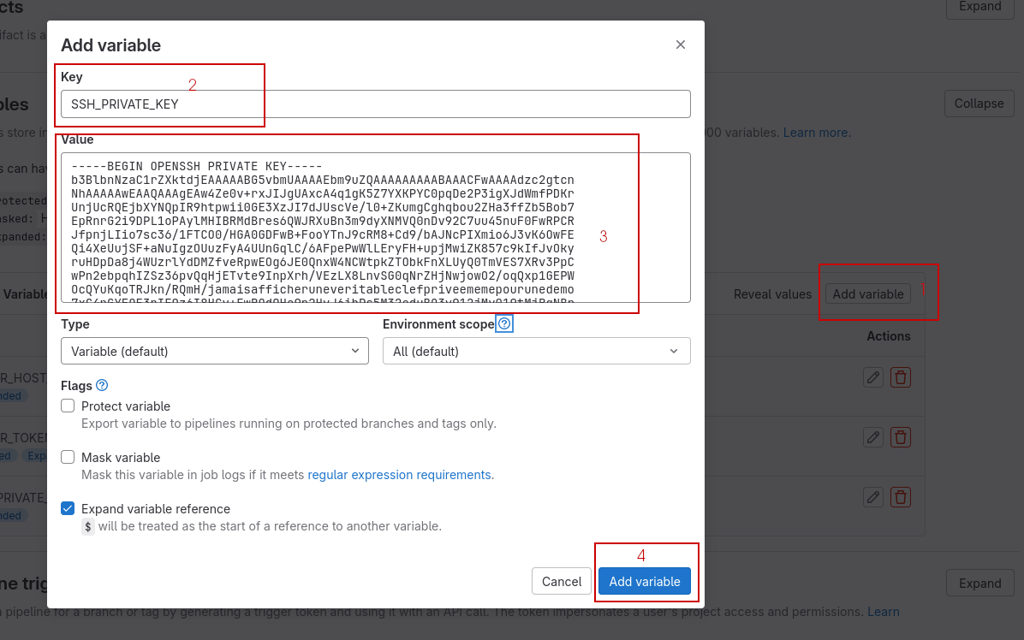Open the Environment scope help icon
1024x640 pixels.
pyautogui.click(x=504, y=324)
